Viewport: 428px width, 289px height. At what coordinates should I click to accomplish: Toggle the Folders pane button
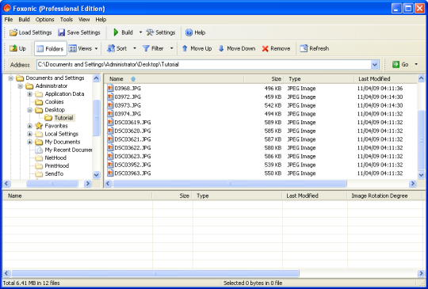coord(50,48)
